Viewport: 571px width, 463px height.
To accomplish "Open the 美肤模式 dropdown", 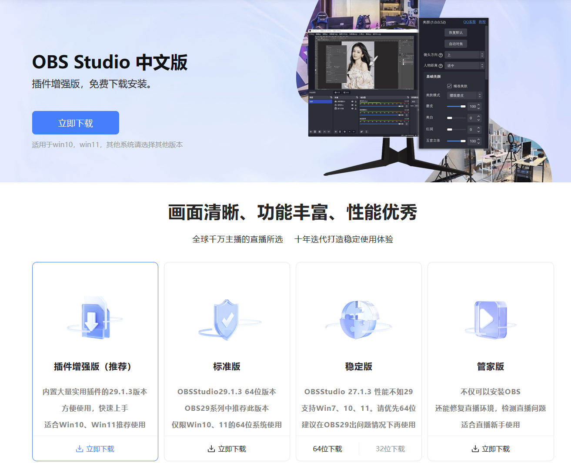I will click(465, 95).
